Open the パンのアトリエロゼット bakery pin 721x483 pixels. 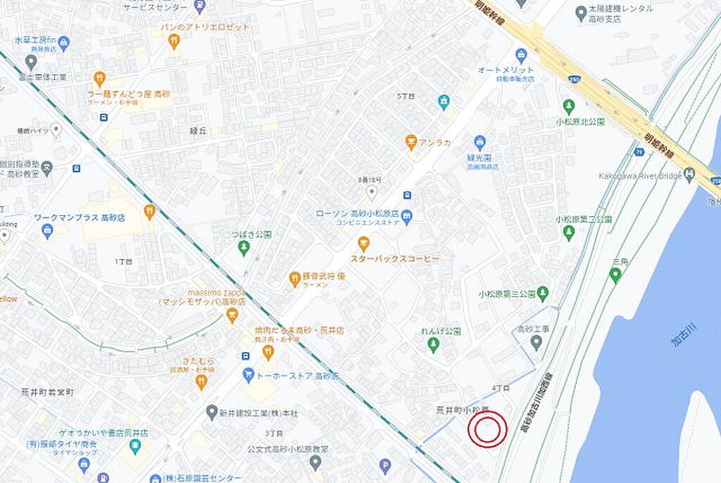[174, 42]
